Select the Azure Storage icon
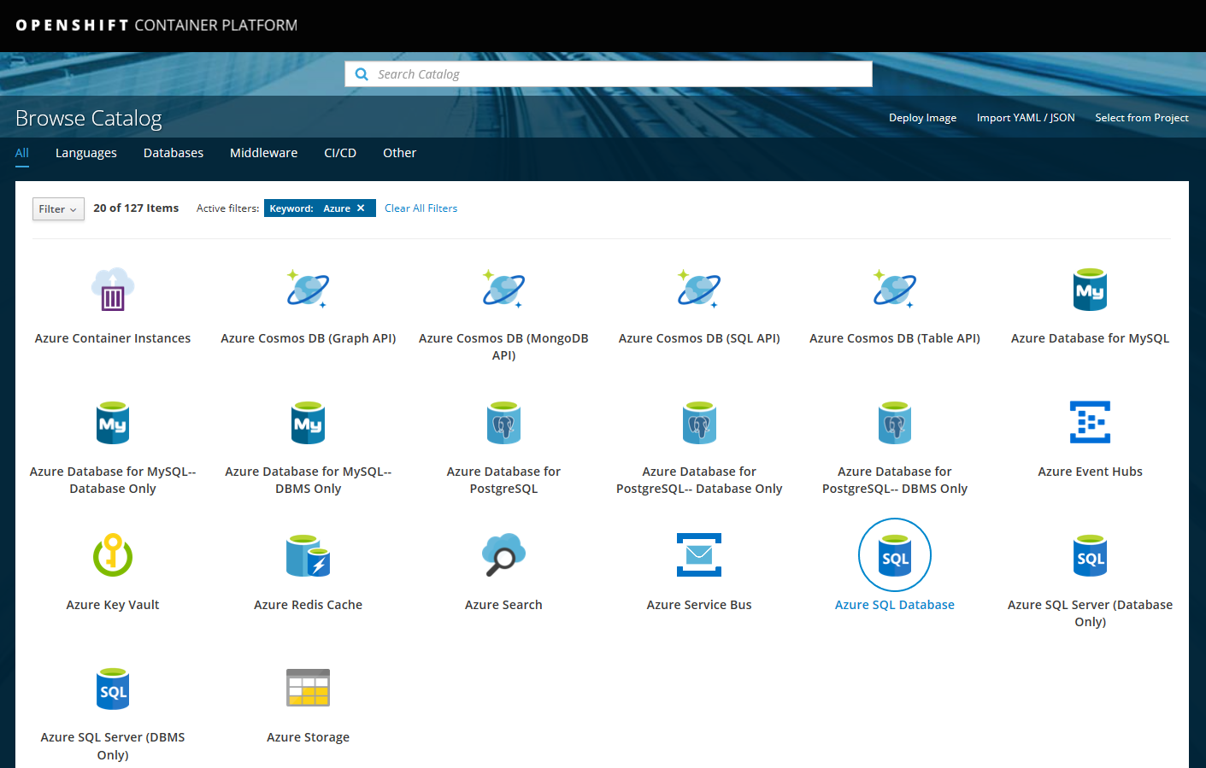 pyautogui.click(x=309, y=688)
